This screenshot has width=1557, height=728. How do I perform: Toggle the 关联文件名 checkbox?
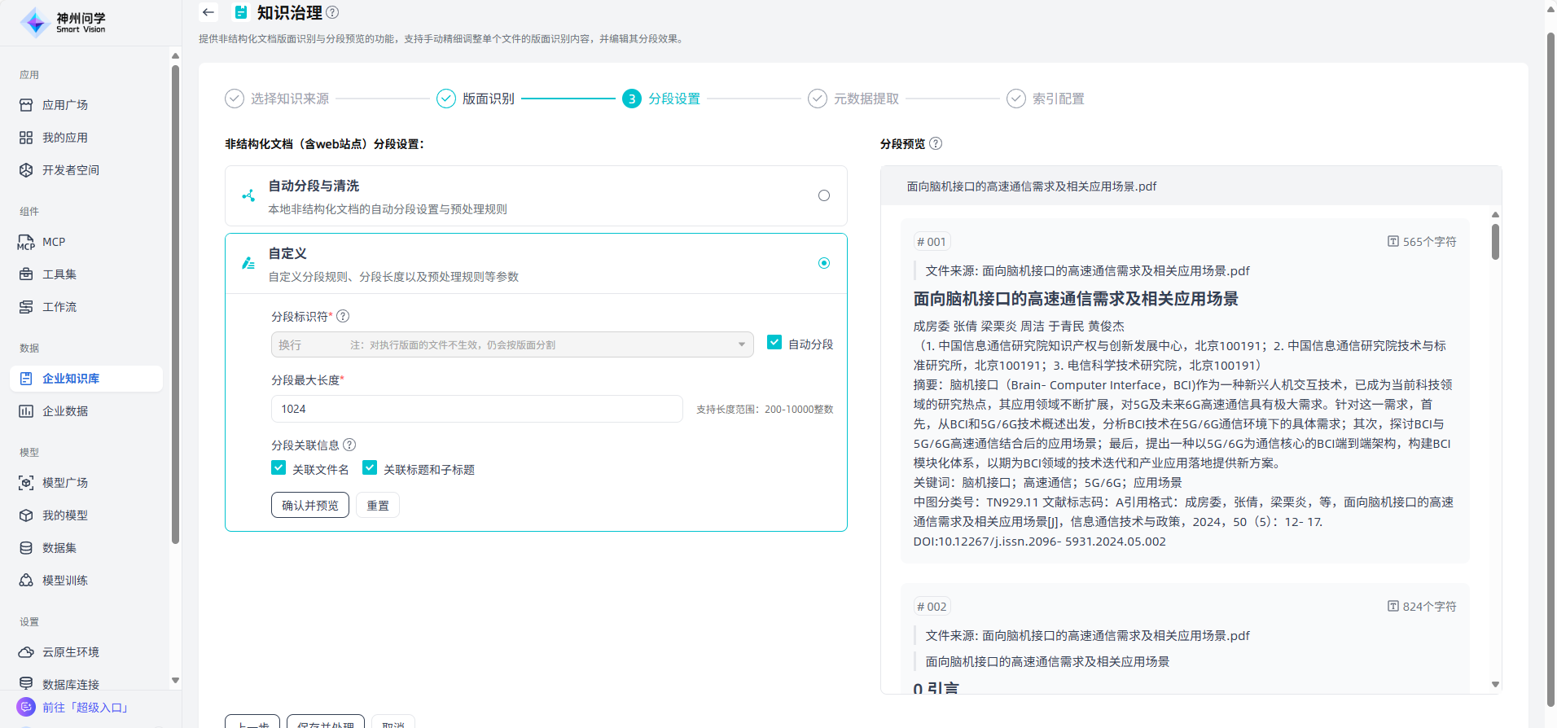[279, 468]
